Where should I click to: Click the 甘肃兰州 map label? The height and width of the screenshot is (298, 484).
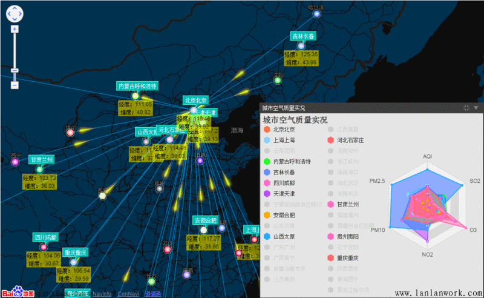(x=42, y=159)
